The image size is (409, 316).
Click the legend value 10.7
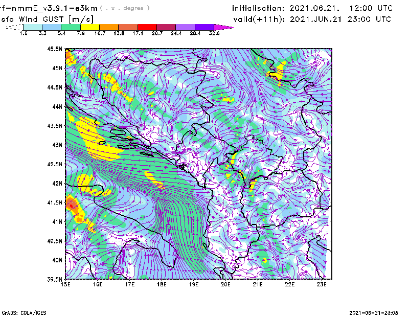(100, 33)
